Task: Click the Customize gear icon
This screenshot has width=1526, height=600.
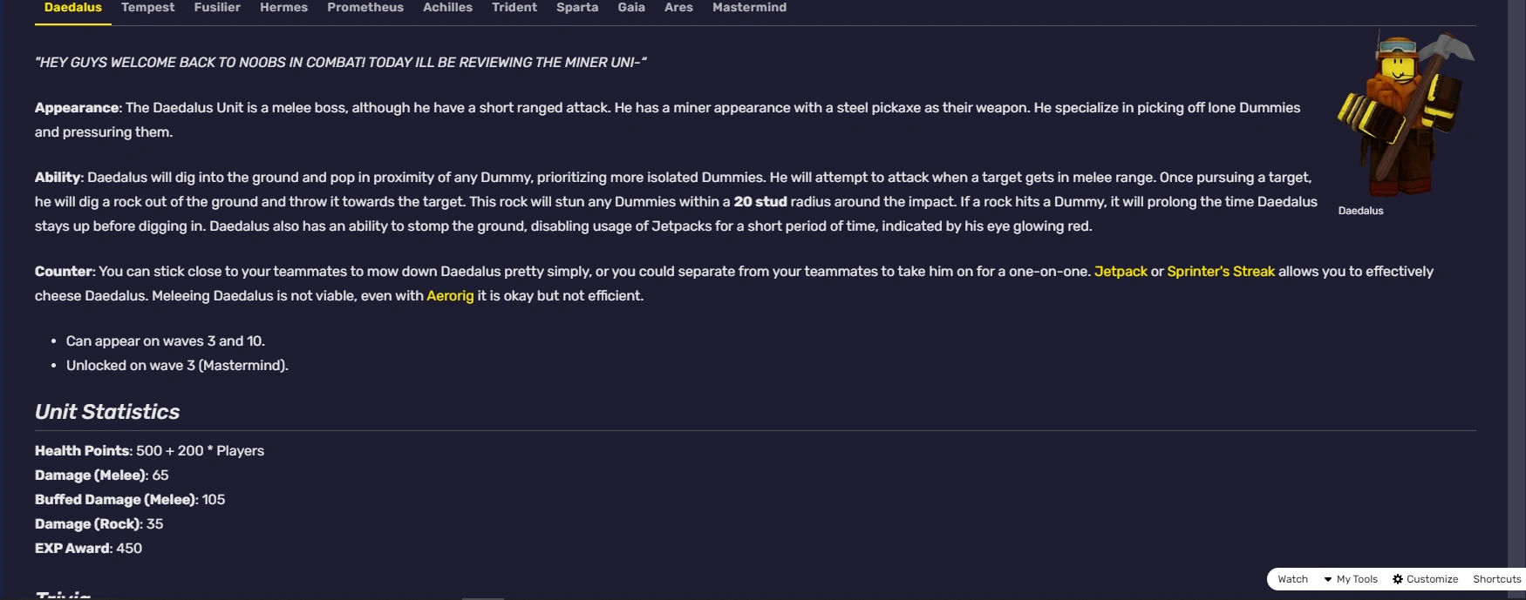Action: (x=1425, y=578)
